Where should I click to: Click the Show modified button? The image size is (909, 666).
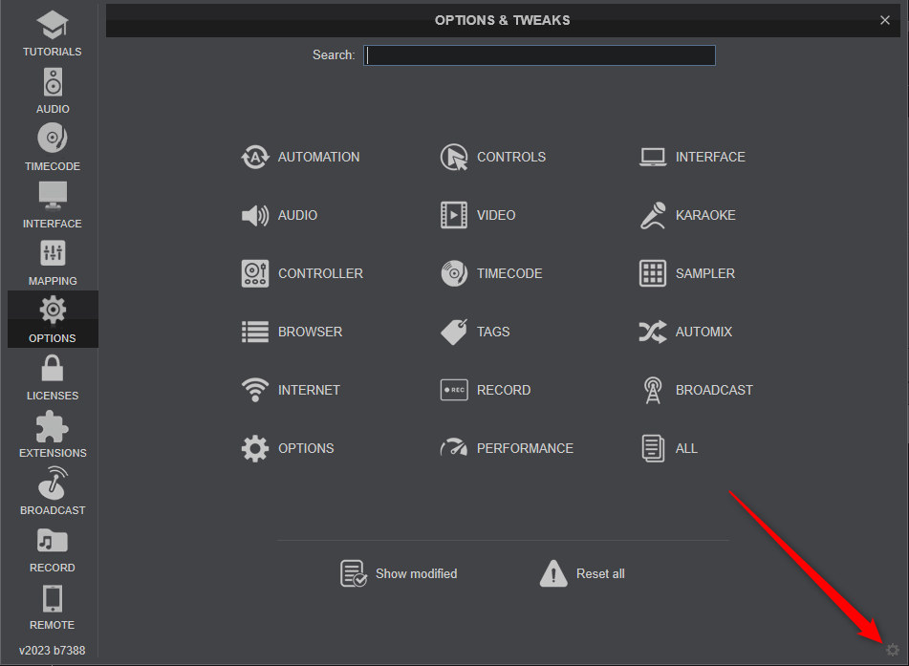[x=399, y=574]
